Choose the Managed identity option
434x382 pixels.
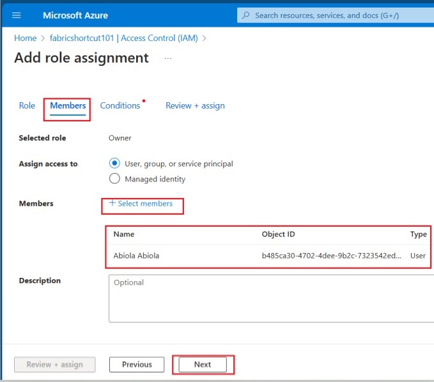(x=115, y=179)
